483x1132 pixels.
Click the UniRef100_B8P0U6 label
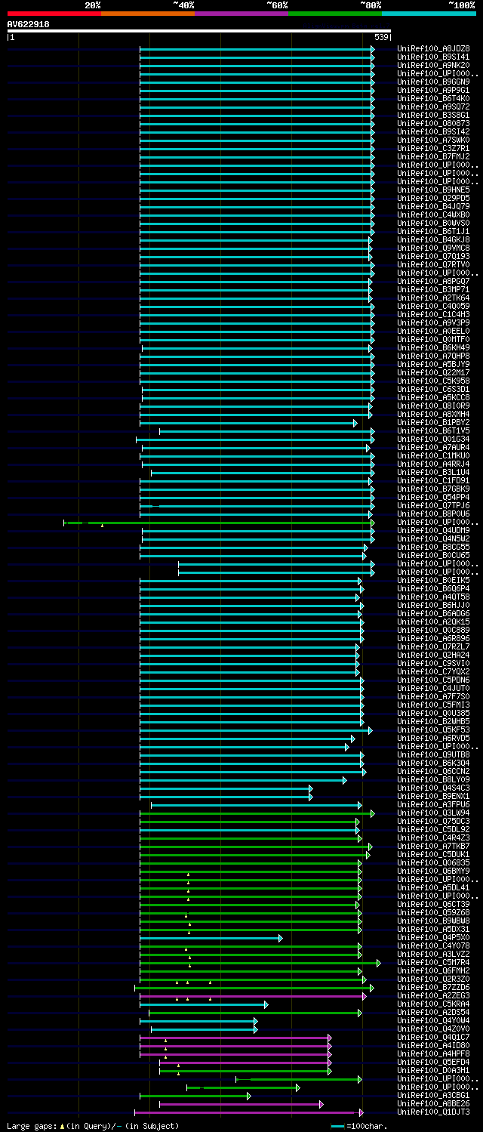tap(435, 514)
